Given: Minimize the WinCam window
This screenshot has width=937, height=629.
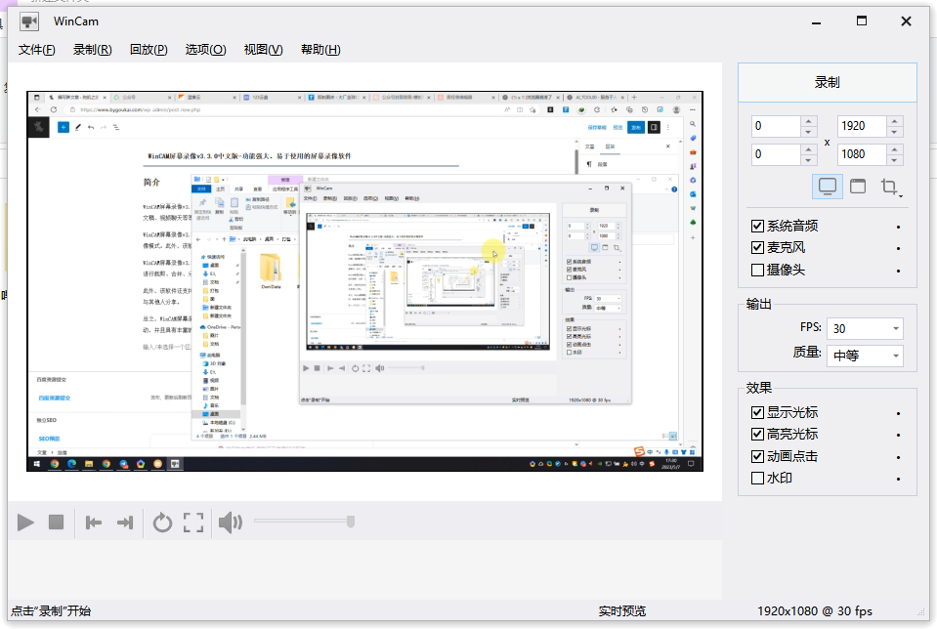Looking at the screenshot, I should (x=816, y=22).
